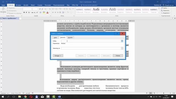This screenshot has width=176, height=99.
Task: Collapse the ribbon with chevron
Action: (x=174, y=16)
